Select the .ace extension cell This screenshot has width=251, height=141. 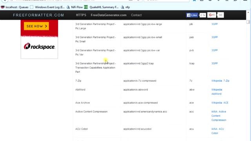point(191,103)
